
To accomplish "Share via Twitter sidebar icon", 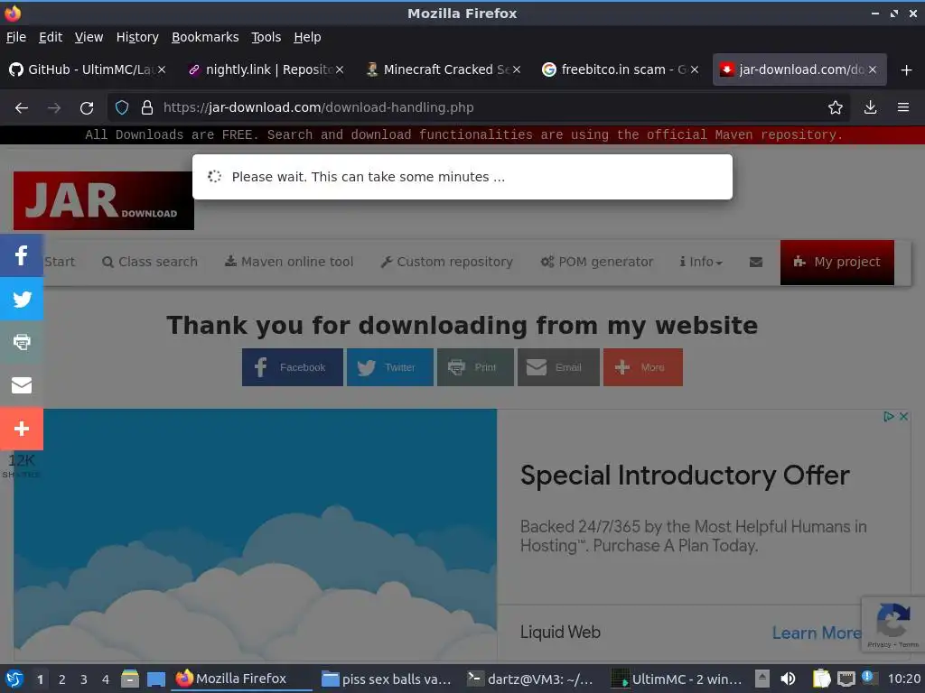I will (22, 299).
